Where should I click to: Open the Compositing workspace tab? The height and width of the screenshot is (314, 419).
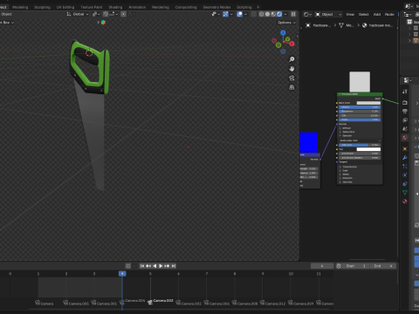pyautogui.click(x=186, y=7)
